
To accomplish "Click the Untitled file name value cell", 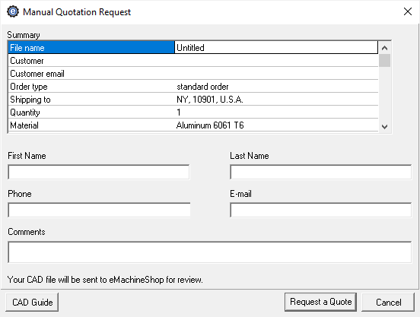I will click(x=276, y=48).
